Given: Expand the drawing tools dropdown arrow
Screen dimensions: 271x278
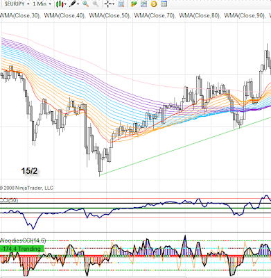Looking at the screenshot, I should pos(78,4).
